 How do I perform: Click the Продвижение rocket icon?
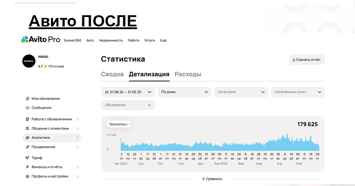(x=27, y=147)
